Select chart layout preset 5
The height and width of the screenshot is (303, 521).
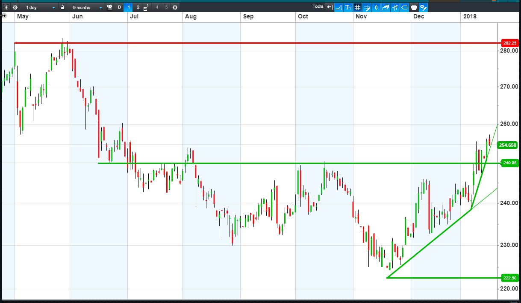(166, 7)
